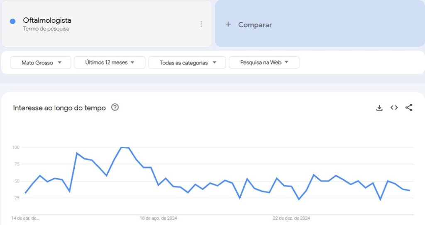Screen dimensions: 425x225
Task: Click the Interesse ao longo do tempo heading
Action: pos(59,108)
